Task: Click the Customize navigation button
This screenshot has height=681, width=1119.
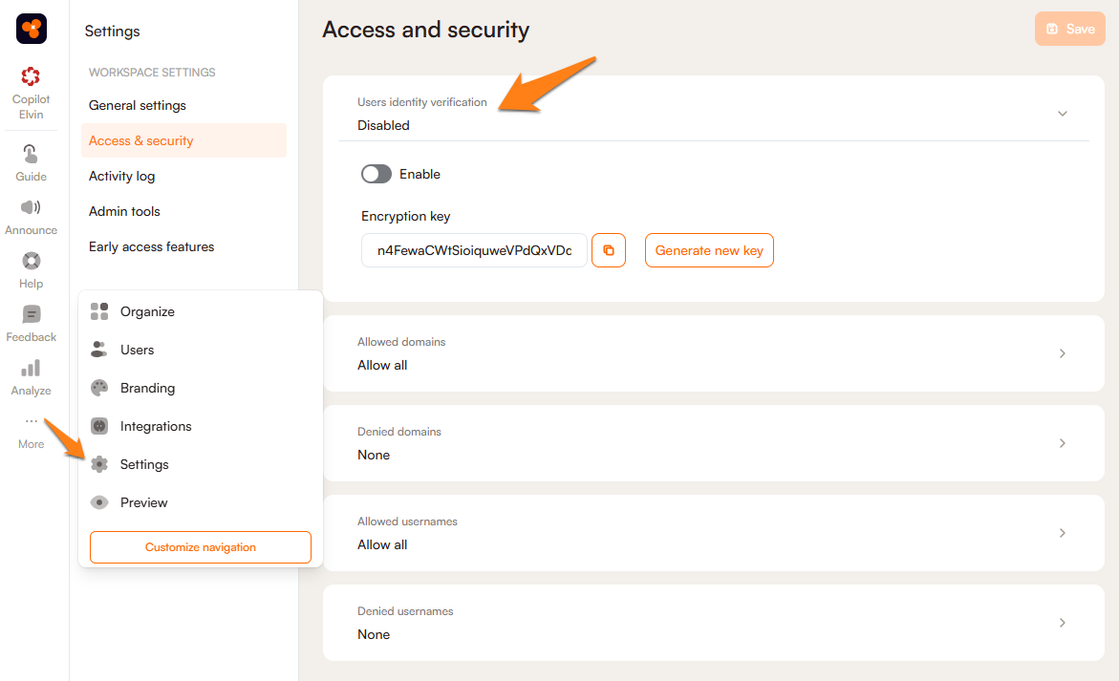Action: pos(201,547)
